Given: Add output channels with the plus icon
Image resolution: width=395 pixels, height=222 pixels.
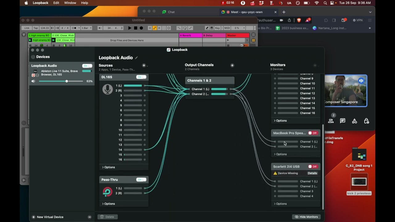Looking at the screenshot, I should pos(232,65).
